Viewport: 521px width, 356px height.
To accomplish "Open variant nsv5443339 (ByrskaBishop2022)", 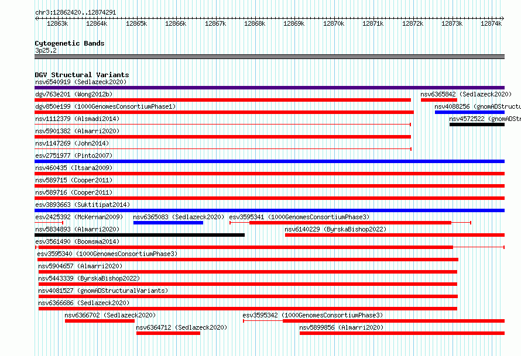I will [89, 278].
